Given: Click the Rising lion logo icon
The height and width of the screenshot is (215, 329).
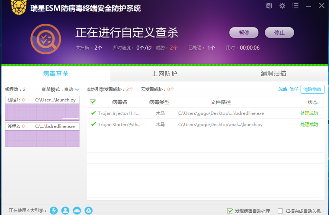Looking at the screenshot, I should (x=19, y=7).
